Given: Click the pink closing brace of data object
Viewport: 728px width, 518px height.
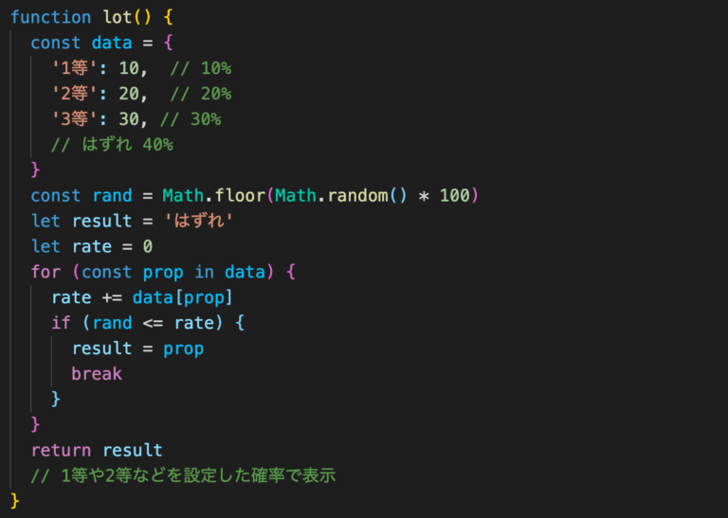Looking at the screenshot, I should click(x=35, y=170).
